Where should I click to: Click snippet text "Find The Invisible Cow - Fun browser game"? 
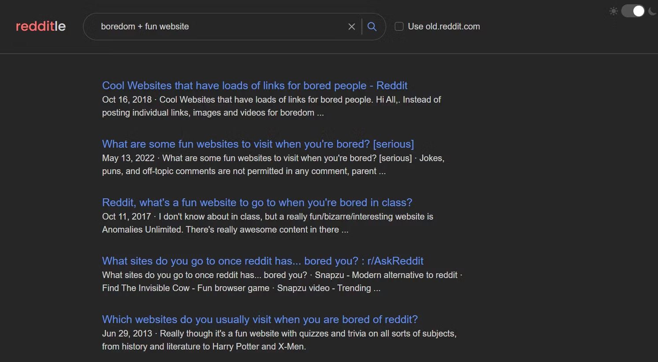[x=186, y=288]
